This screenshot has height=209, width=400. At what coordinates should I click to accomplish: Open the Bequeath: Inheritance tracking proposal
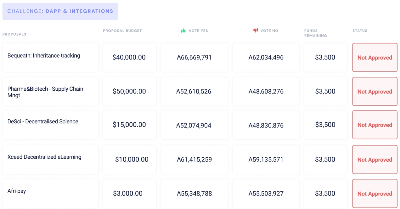click(x=44, y=56)
